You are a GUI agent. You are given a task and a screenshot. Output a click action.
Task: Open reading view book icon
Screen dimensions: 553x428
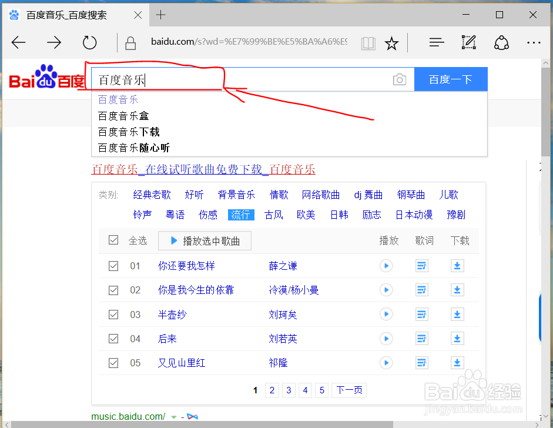[368, 44]
